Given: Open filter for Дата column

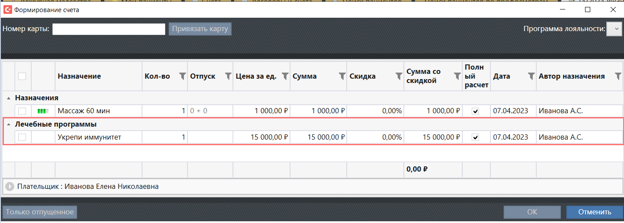Looking at the screenshot, I should [x=531, y=76].
